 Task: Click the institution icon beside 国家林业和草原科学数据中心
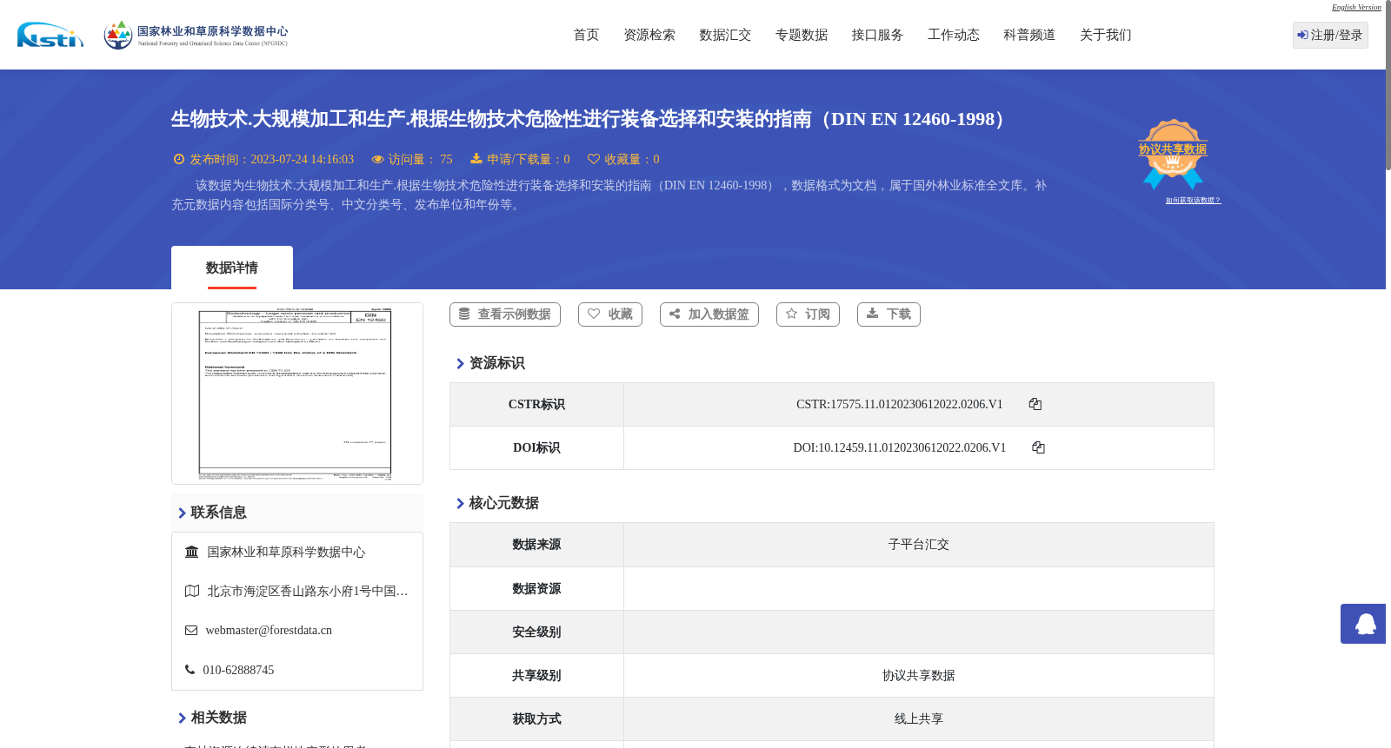coord(192,552)
